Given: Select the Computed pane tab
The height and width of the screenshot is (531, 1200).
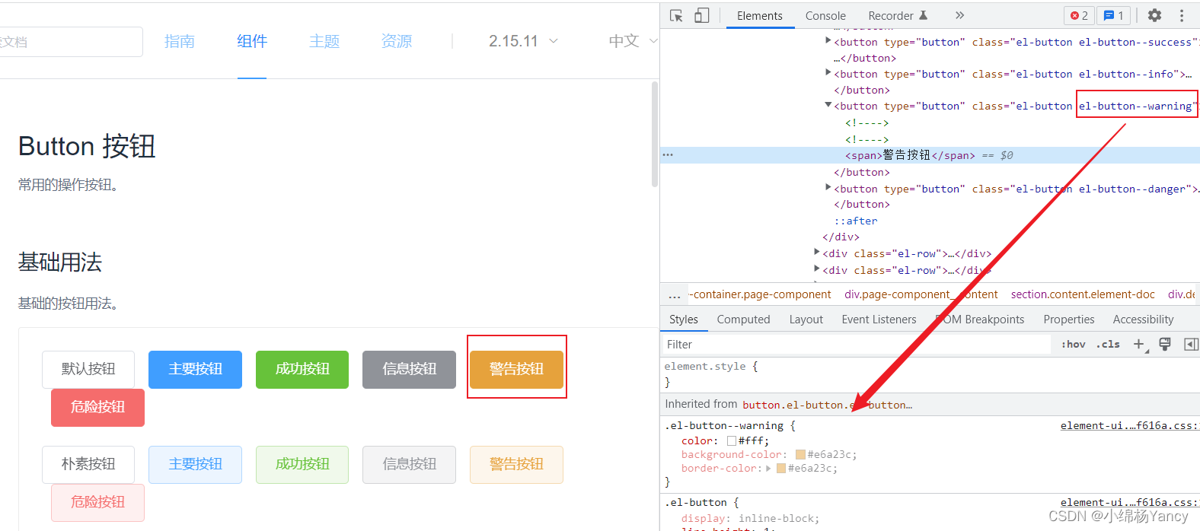Looking at the screenshot, I should pyautogui.click(x=743, y=320).
